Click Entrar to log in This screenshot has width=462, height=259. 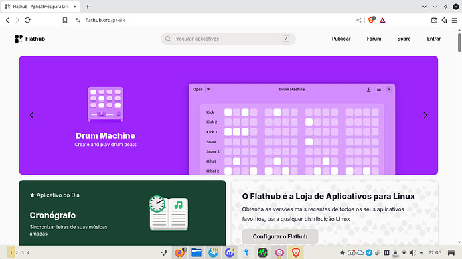434,39
